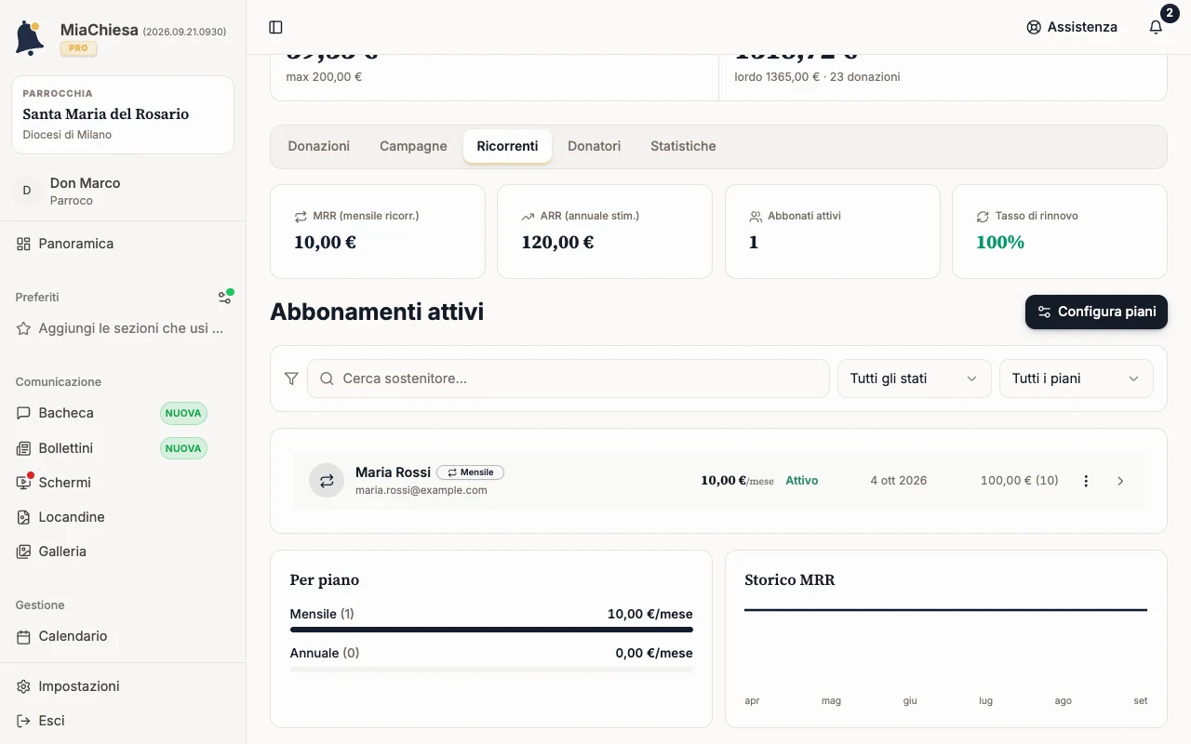Switch to the Statistiche tab
This screenshot has height=744, width=1191.
coord(683,146)
